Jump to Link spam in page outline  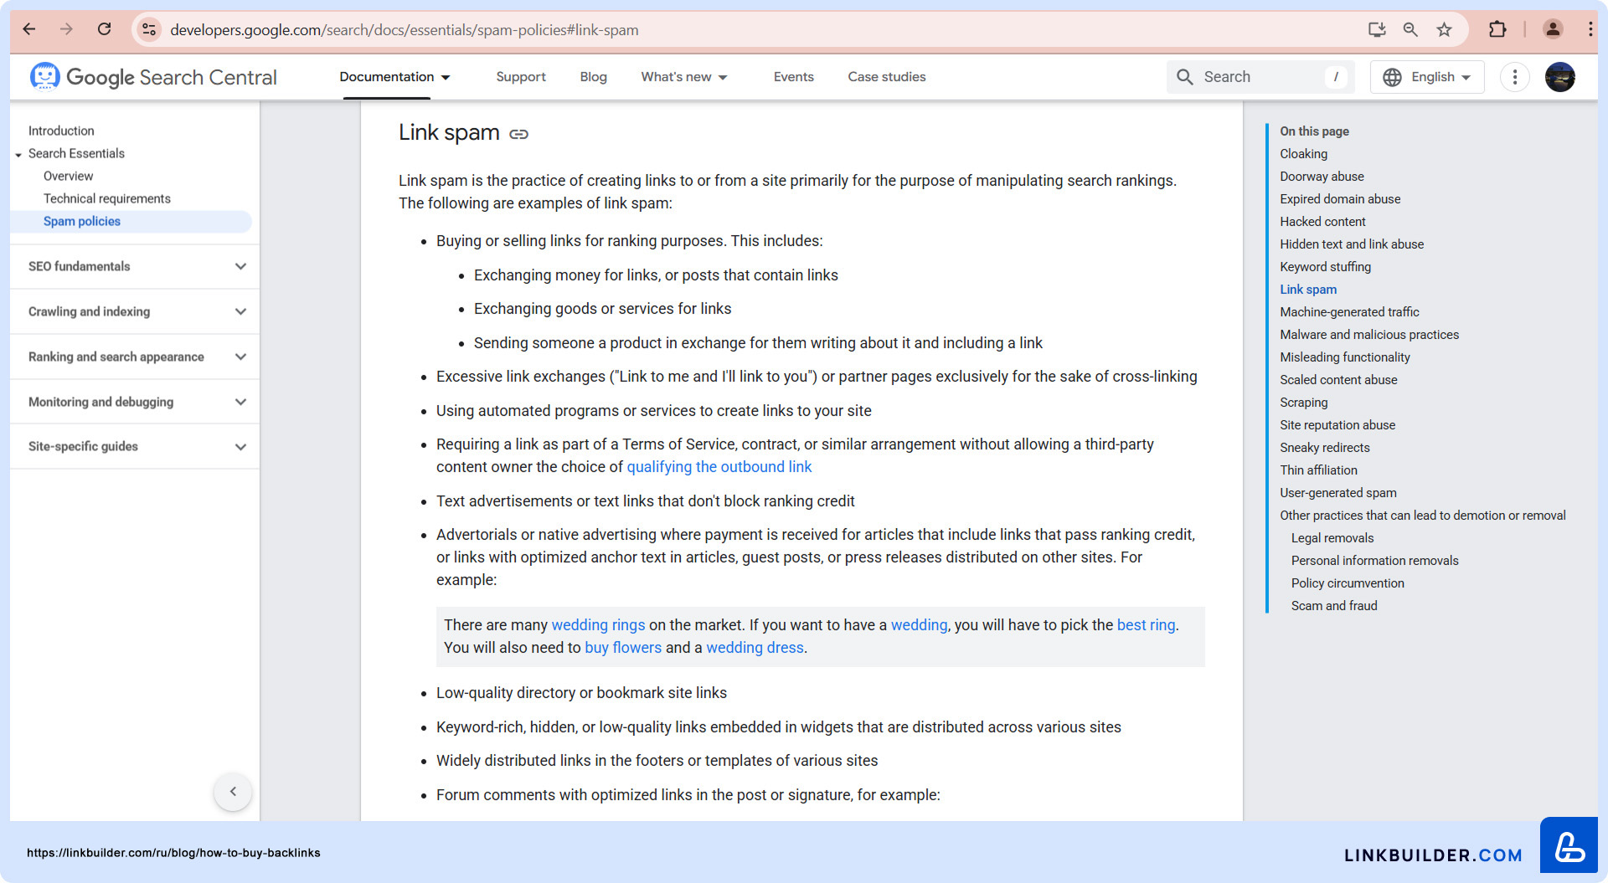(x=1308, y=290)
